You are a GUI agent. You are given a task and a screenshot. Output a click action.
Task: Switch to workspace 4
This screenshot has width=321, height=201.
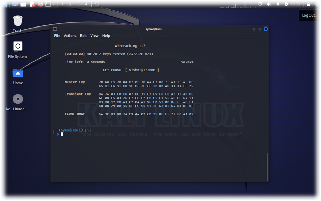(x=86, y=4)
